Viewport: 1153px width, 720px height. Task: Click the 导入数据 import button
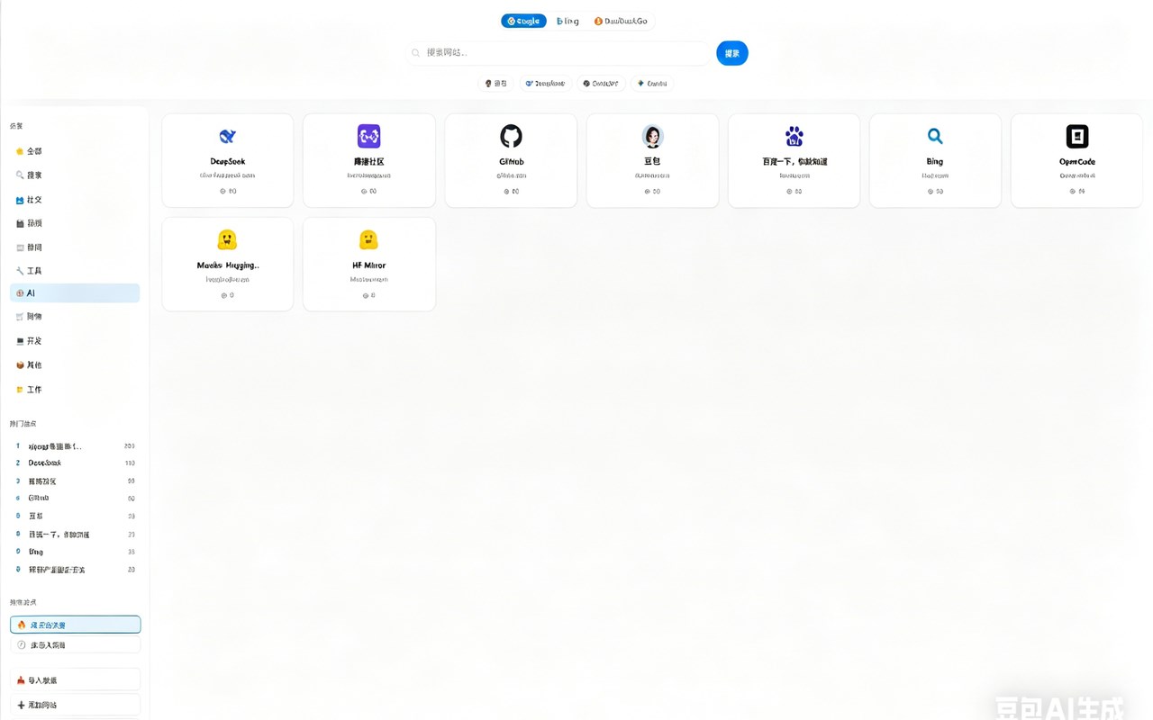(x=75, y=680)
